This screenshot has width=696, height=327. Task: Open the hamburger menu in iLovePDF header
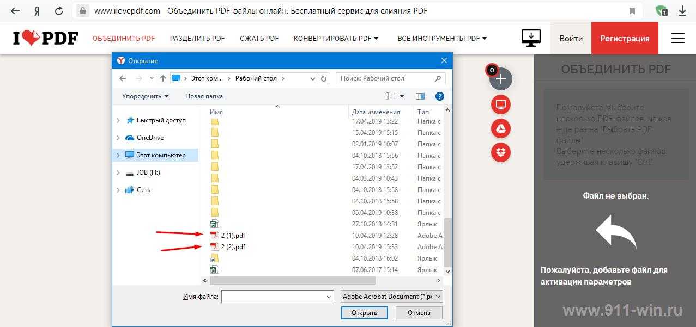click(x=678, y=38)
